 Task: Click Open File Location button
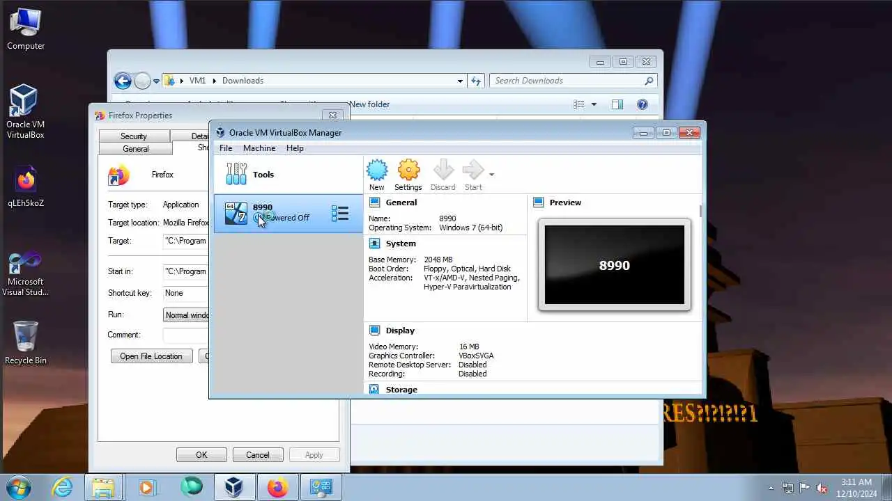[x=151, y=356]
